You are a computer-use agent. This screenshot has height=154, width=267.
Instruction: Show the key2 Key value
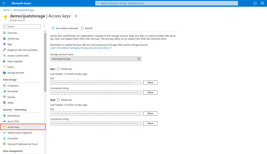click(150, 113)
